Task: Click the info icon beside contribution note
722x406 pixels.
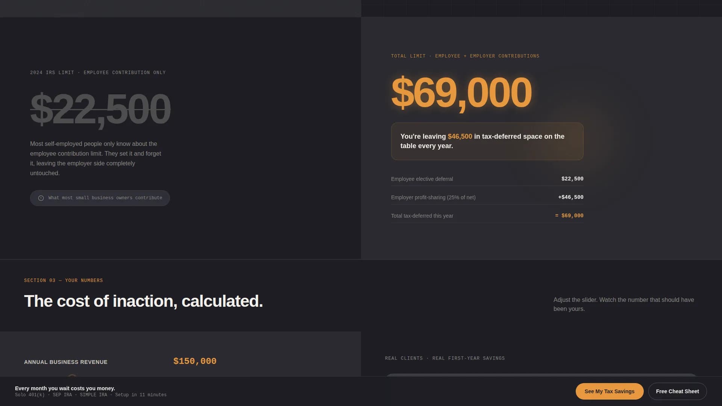Action: pyautogui.click(x=41, y=198)
